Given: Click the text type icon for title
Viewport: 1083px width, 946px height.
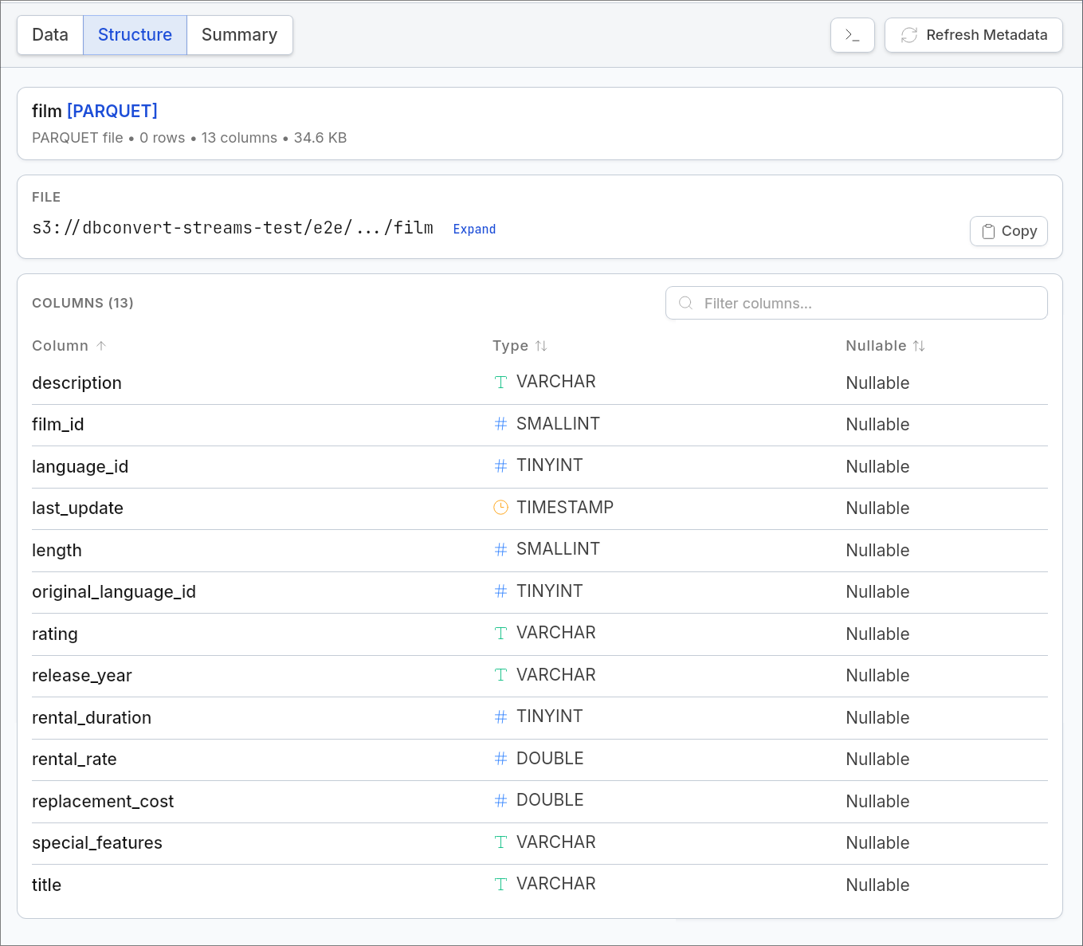Looking at the screenshot, I should click(x=500, y=885).
